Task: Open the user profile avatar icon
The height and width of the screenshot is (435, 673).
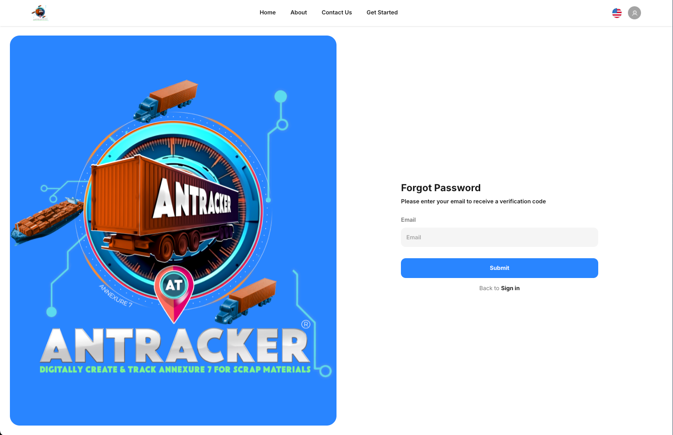Action: 634,13
